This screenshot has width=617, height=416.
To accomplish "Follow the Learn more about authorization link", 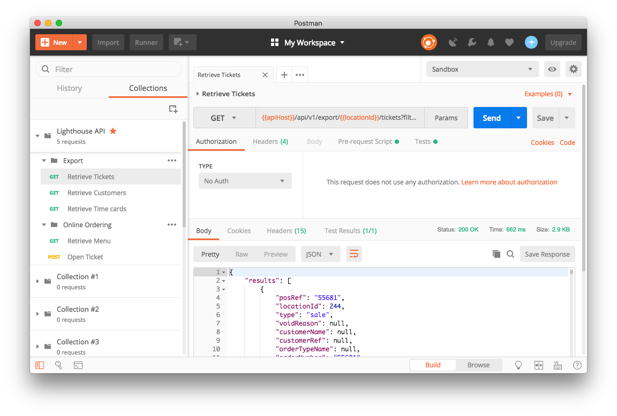I will (509, 182).
